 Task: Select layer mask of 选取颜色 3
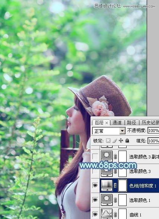coord(123,171)
